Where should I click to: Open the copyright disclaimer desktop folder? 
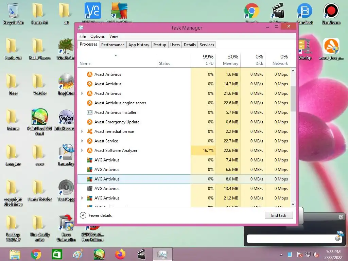pos(13,193)
